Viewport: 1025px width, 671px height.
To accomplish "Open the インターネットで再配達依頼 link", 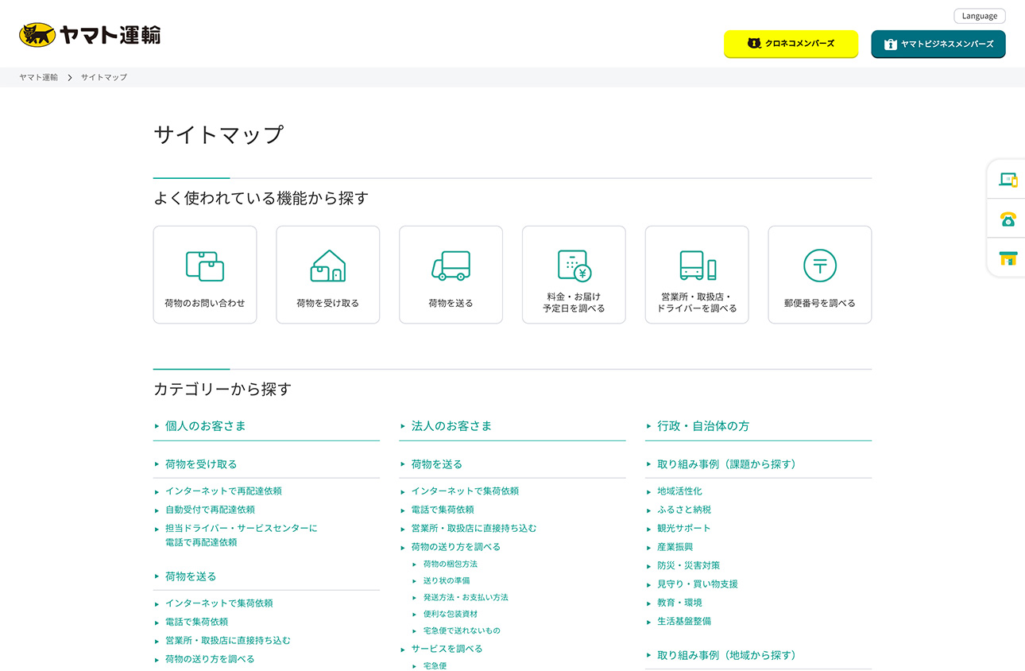I will coord(225,491).
